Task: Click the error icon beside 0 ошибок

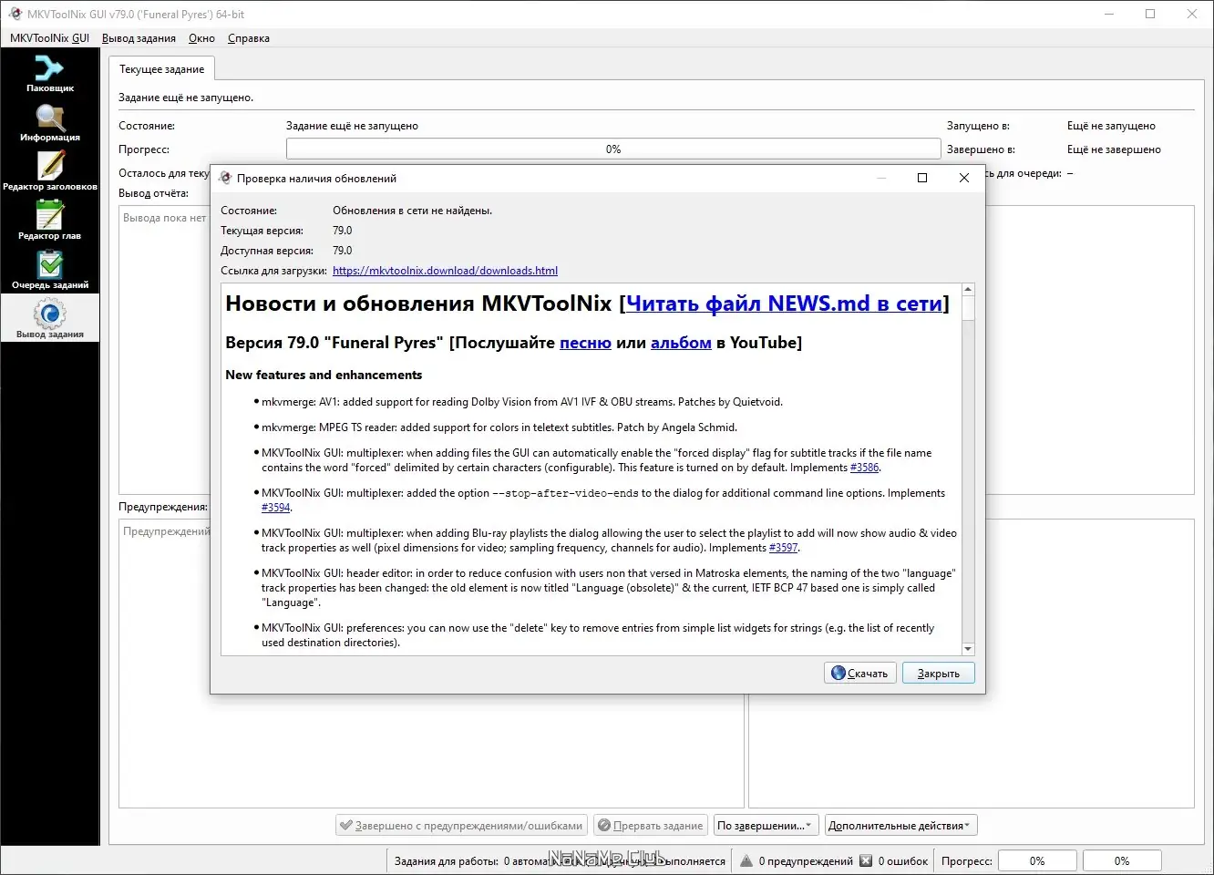Action: [x=866, y=860]
